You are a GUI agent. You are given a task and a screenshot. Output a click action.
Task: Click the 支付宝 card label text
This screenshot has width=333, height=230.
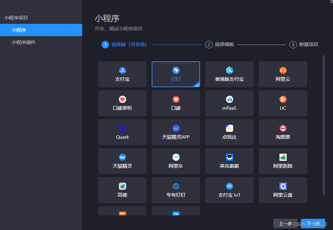(122, 79)
